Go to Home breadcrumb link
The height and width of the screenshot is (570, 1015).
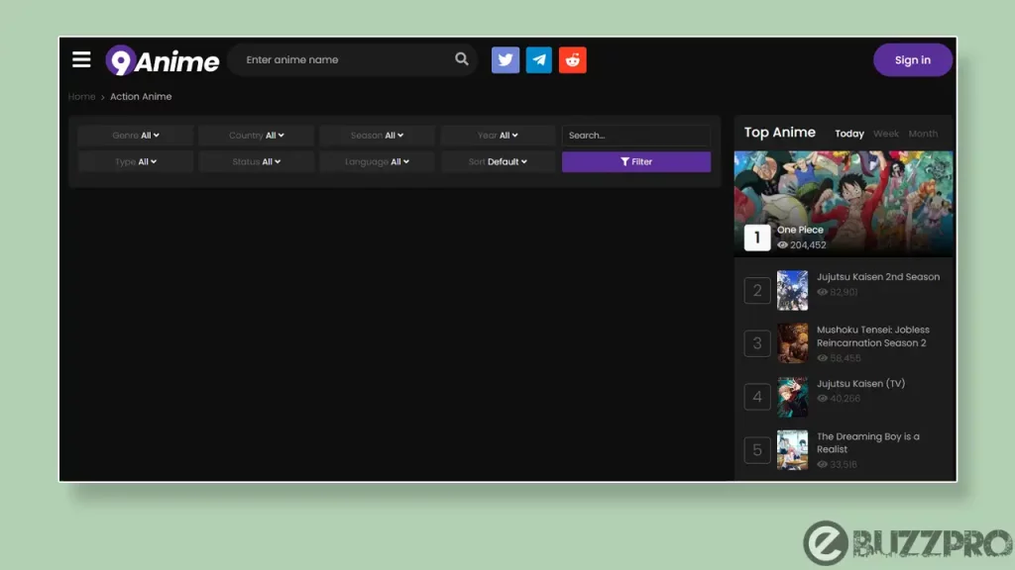(81, 96)
